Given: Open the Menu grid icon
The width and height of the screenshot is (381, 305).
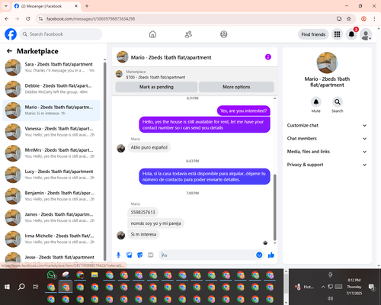Looking at the screenshot, I should [x=337, y=34].
